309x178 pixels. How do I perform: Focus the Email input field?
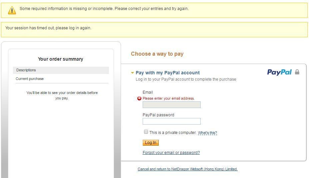[x=171, y=105]
